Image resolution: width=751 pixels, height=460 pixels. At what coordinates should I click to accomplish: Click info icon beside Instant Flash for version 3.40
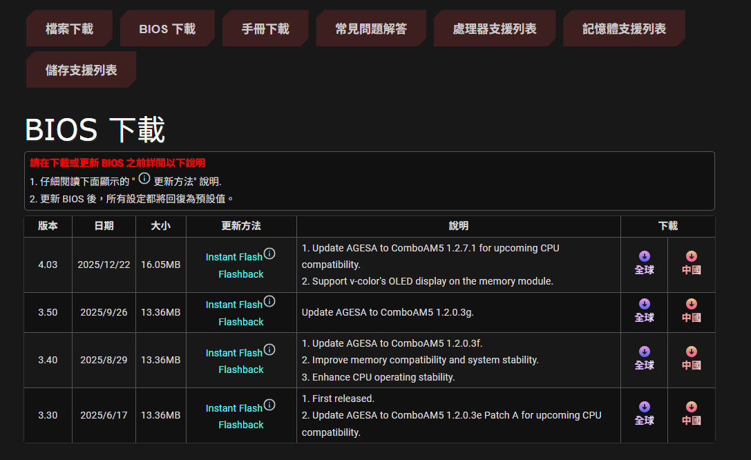coord(269,349)
